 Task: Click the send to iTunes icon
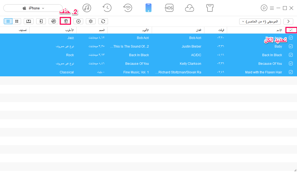(x=53, y=21)
